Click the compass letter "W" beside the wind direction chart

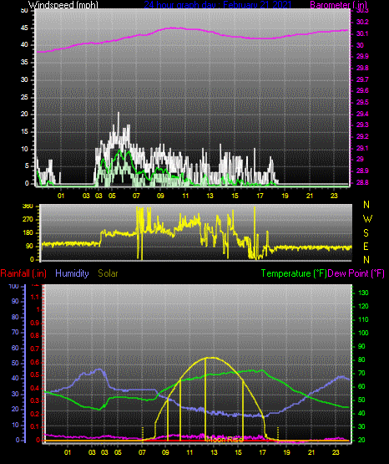point(367,219)
